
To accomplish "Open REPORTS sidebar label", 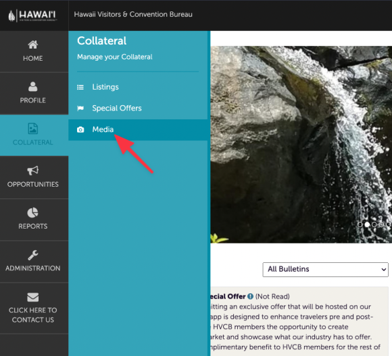I will point(32,226).
